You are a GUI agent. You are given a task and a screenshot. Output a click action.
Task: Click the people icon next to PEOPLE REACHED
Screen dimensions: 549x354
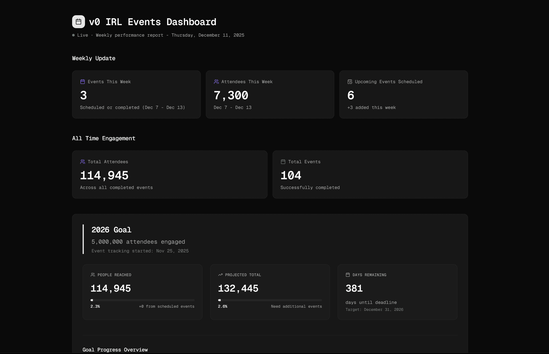pos(93,275)
